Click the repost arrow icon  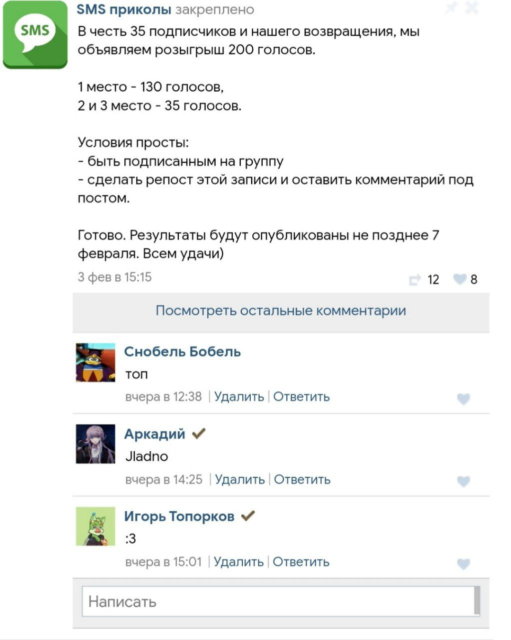[415, 279]
